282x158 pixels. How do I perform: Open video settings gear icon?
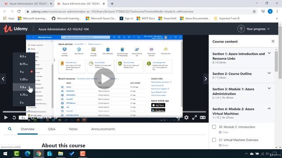186,118
